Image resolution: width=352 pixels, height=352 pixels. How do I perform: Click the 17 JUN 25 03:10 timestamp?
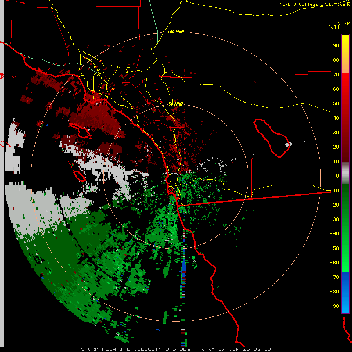[245, 349]
